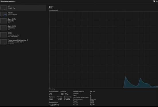Image resolution: width=158 pixels, height=107 pixels.
Task: Open the Память performance section
Action: tap(23, 14)
